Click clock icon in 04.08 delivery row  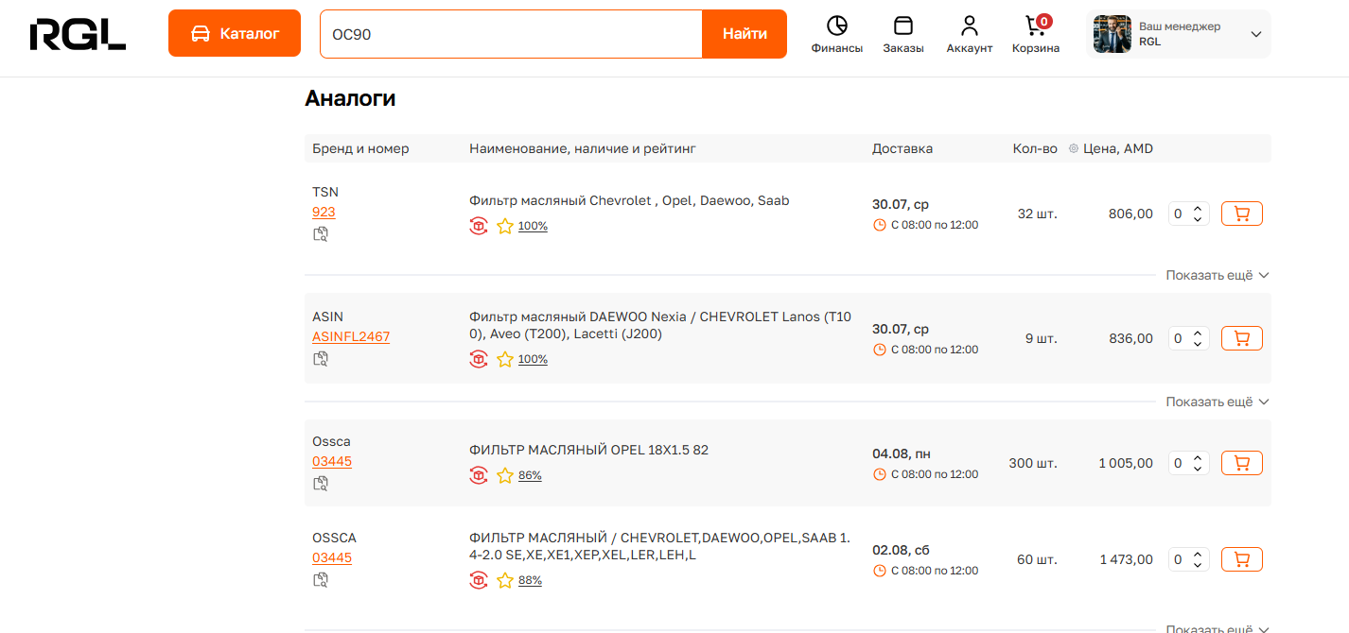879,474
